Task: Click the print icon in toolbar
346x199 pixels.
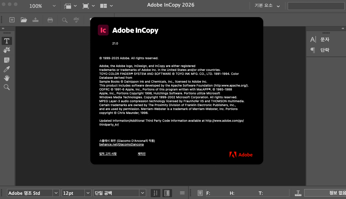Action: pyautogui.click(x=50, y=20)
